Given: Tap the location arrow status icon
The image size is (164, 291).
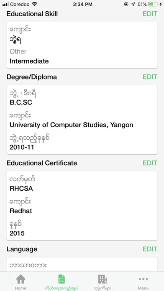Looking at the screenshot, I should [x=133, y=4].
